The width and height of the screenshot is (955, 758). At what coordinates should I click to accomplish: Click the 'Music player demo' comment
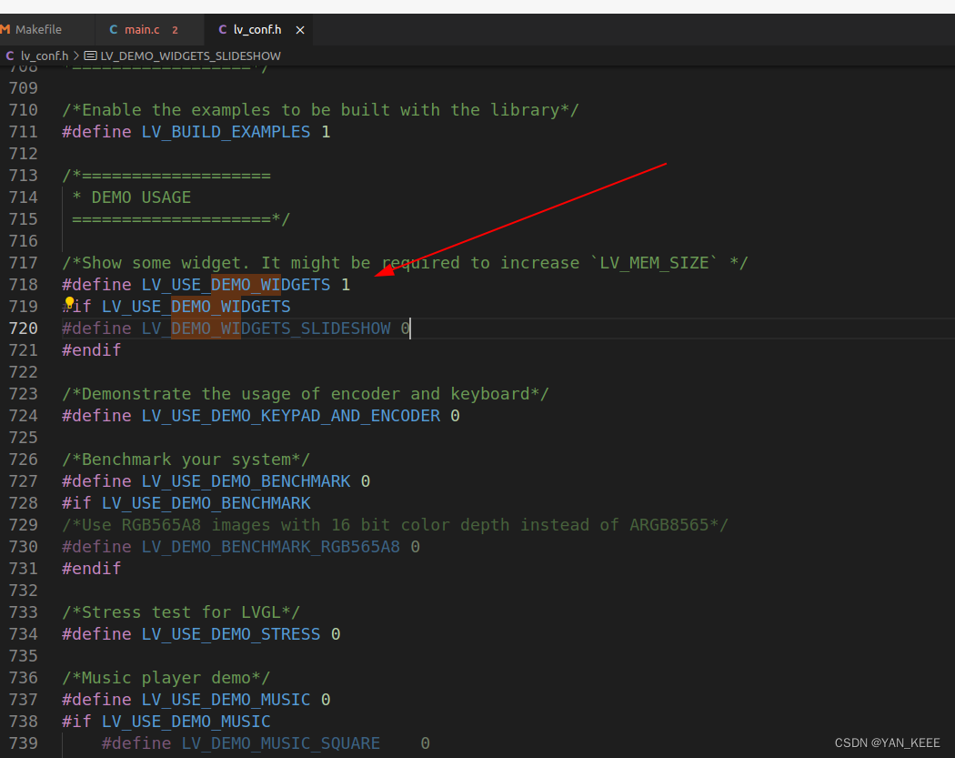tap(166, 678)
